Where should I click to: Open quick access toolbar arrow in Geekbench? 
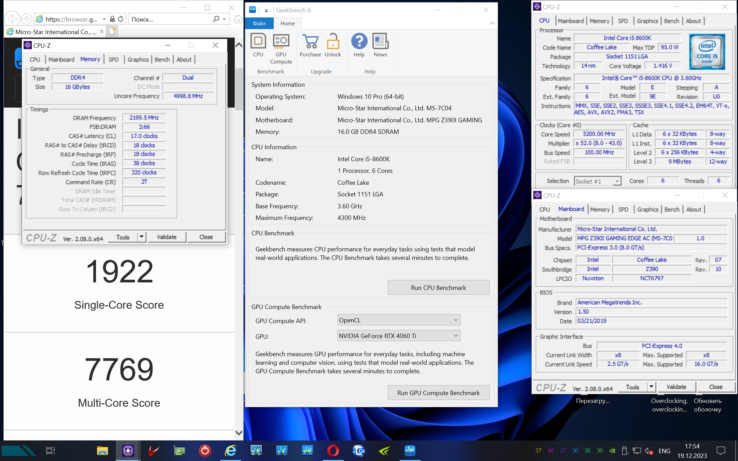click(266, 11)
